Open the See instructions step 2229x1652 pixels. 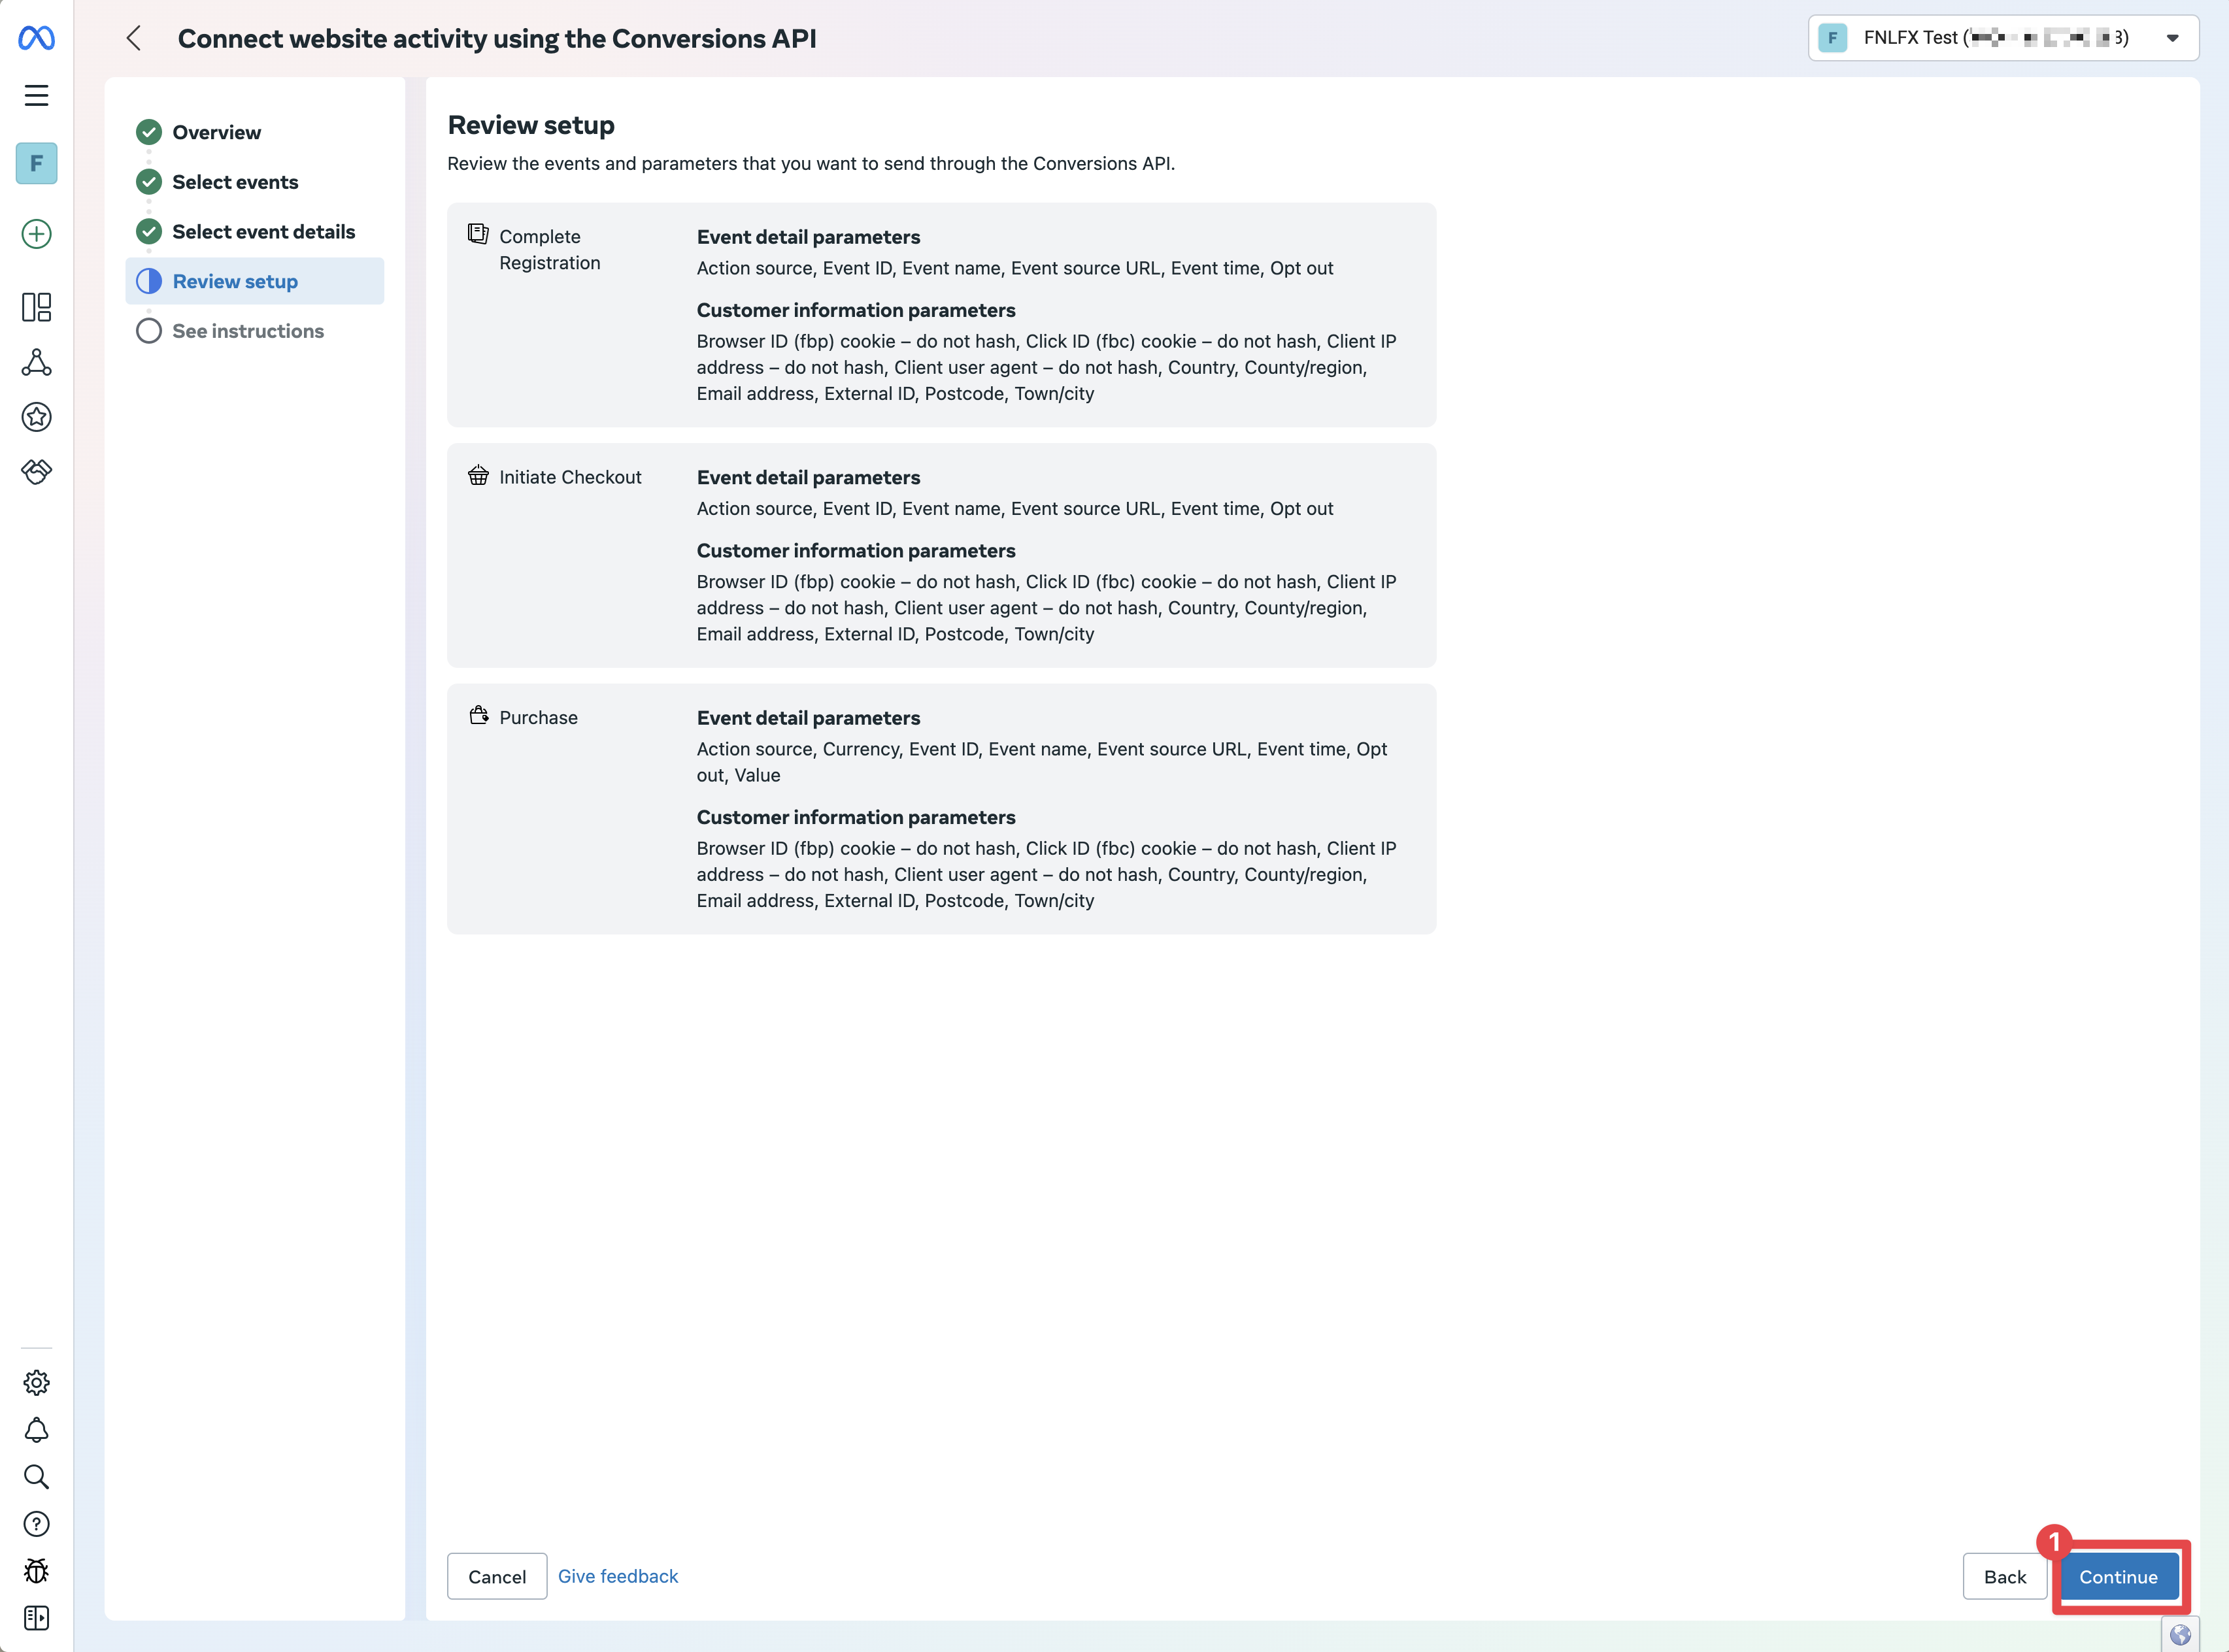coord(247,331)
